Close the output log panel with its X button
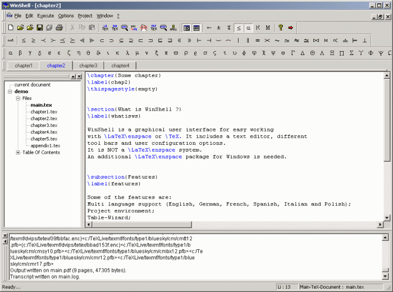The width and height of the screenshot is (393, 292). (5, 236)
